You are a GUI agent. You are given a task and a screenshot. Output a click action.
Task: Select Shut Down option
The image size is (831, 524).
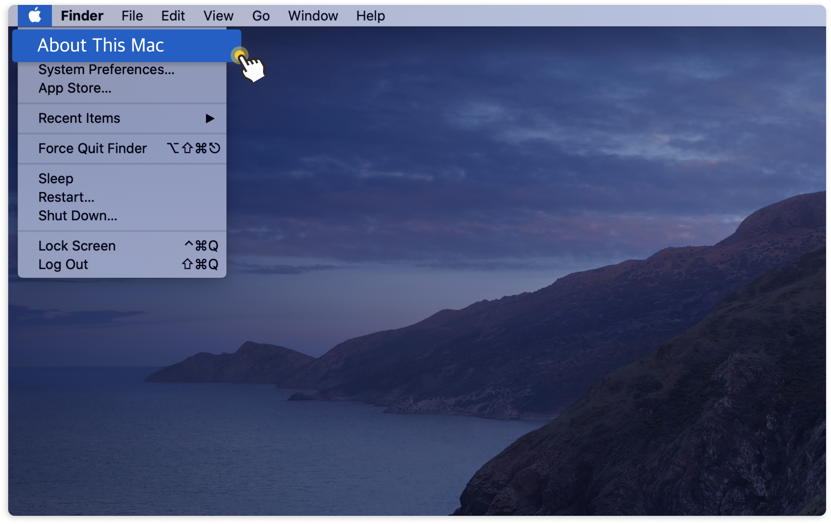coord(122,215)
